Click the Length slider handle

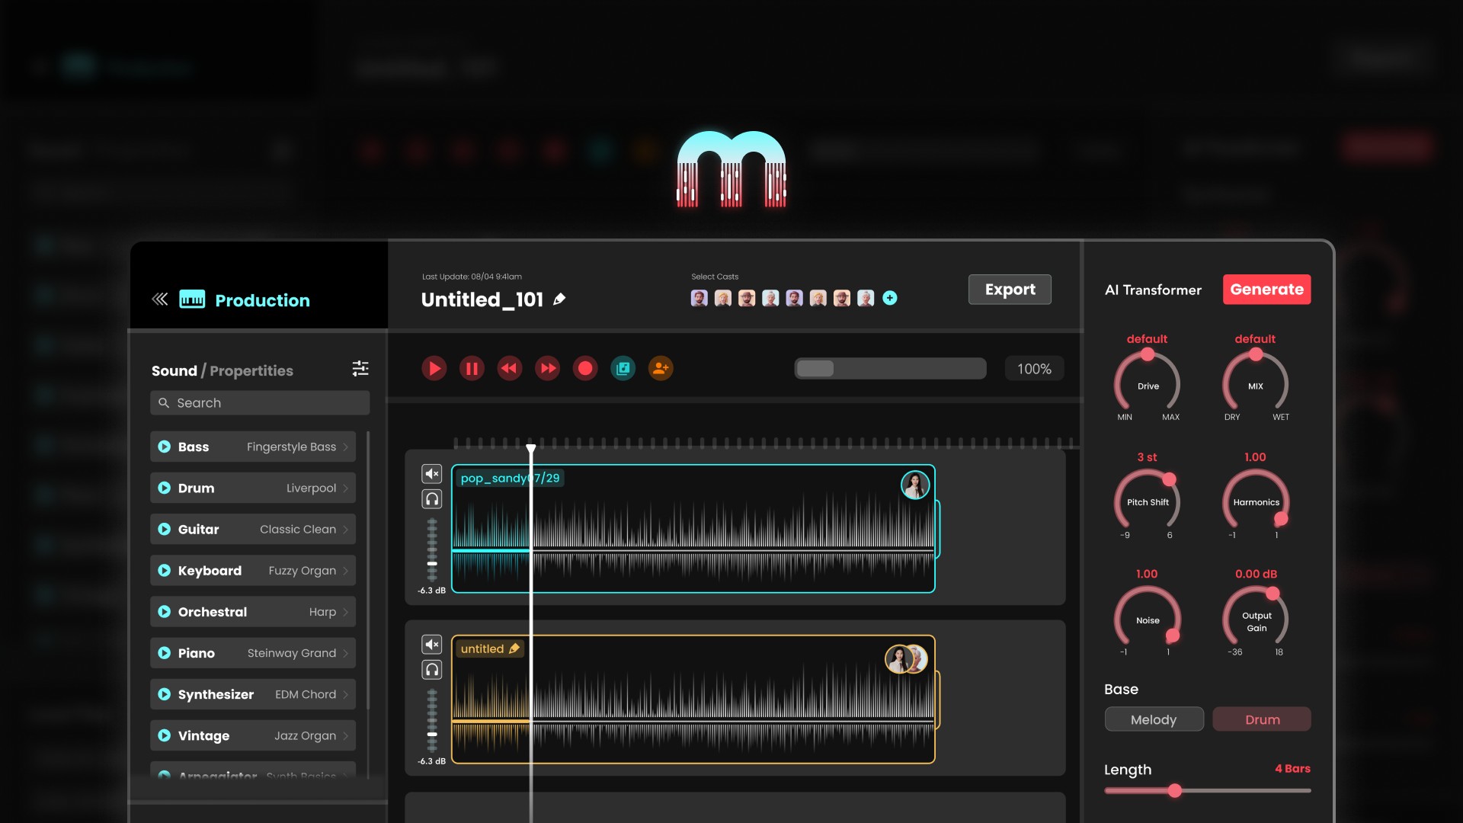[1174, 791]
